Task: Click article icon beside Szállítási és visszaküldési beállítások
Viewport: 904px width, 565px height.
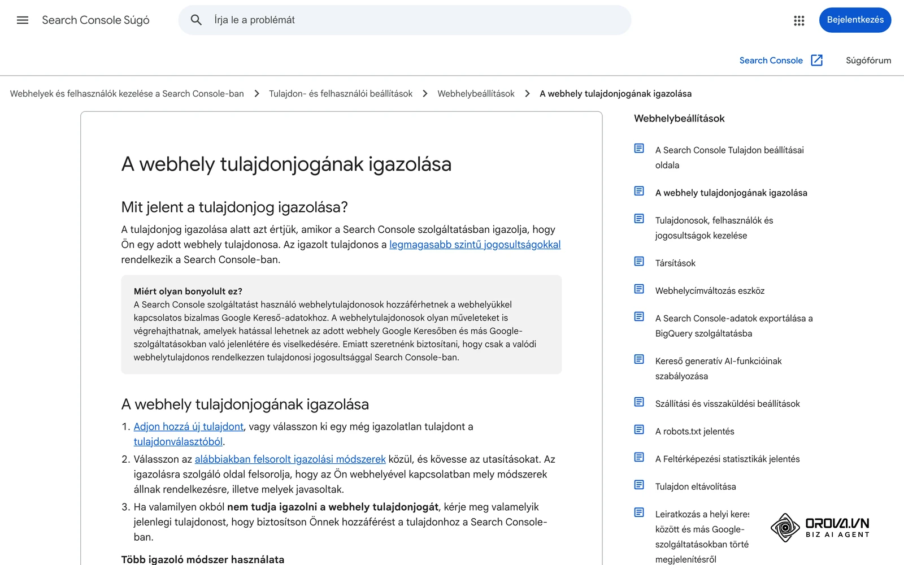Action: click(639, 402)
